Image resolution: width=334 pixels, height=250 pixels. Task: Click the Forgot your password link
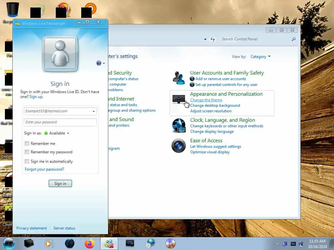(x=44, y=169)
